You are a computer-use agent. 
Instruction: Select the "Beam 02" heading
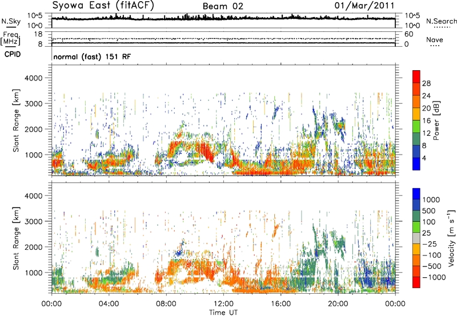pyautogui.click(x=223, y=6)
